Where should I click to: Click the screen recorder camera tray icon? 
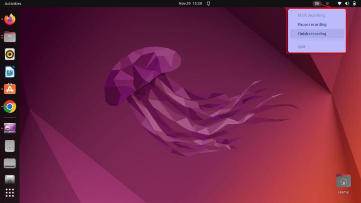pos(317,4)
